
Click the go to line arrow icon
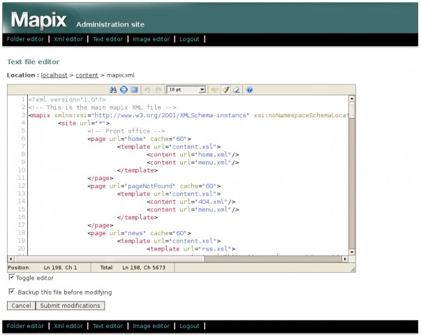[124, 90]
